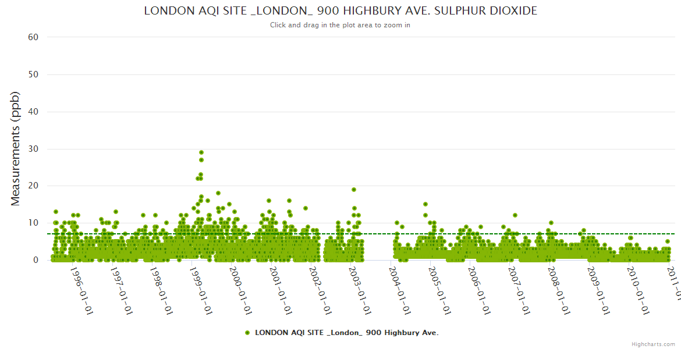
Task: Click the highest data point near 29 ppb
Action: pyautogui.click(x=201, y=152)
